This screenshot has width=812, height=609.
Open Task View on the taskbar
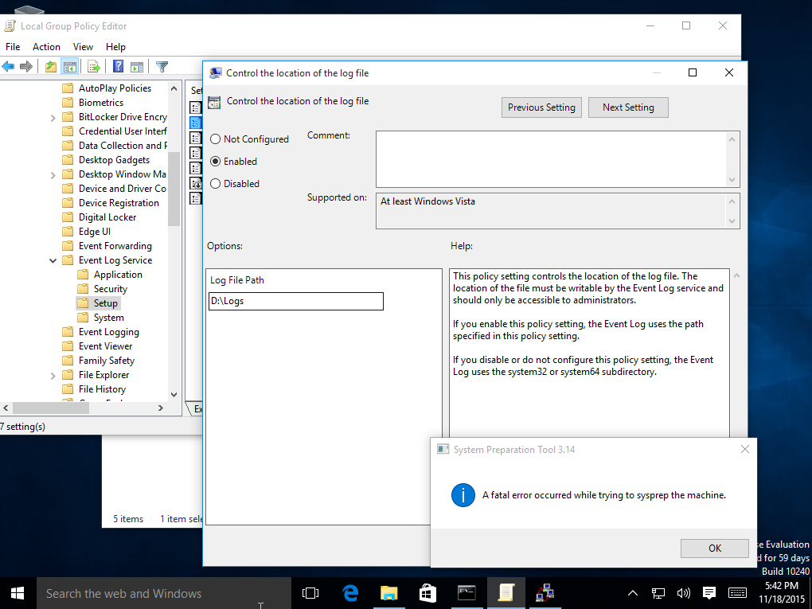coord(310,593)
